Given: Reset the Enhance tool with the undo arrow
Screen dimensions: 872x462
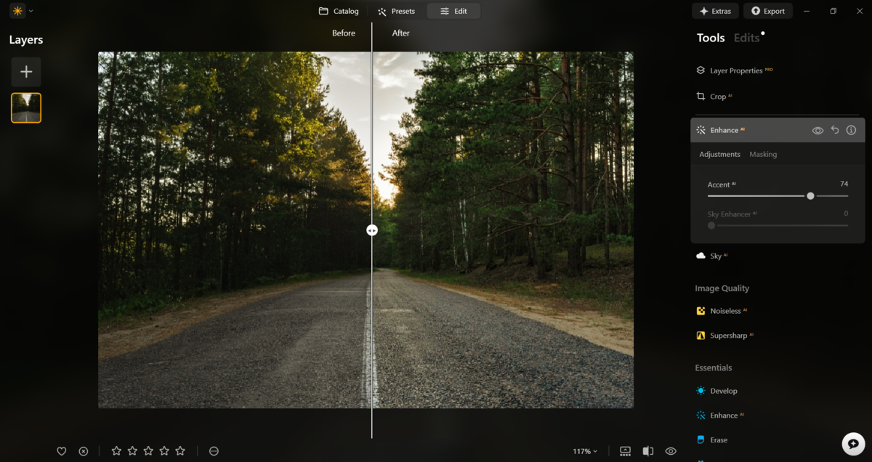Looking at the screenshot, I should pos(835,130).
